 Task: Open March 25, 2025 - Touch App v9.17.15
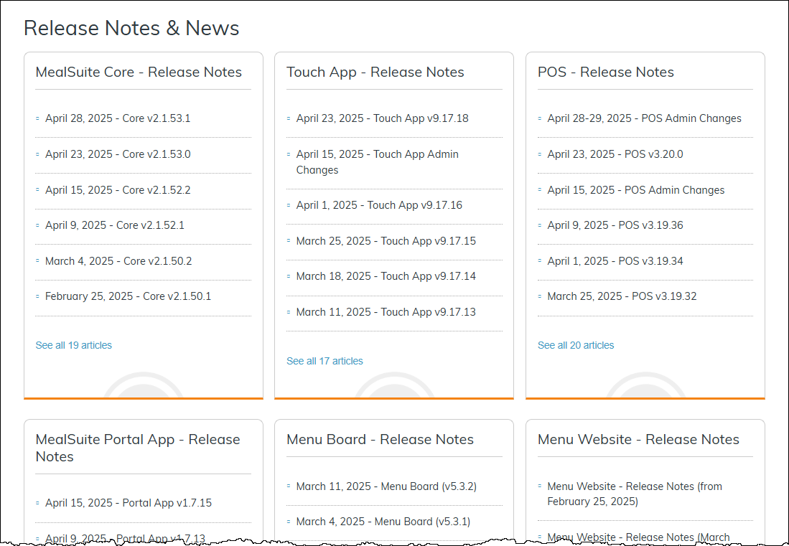tap(386, 241)
